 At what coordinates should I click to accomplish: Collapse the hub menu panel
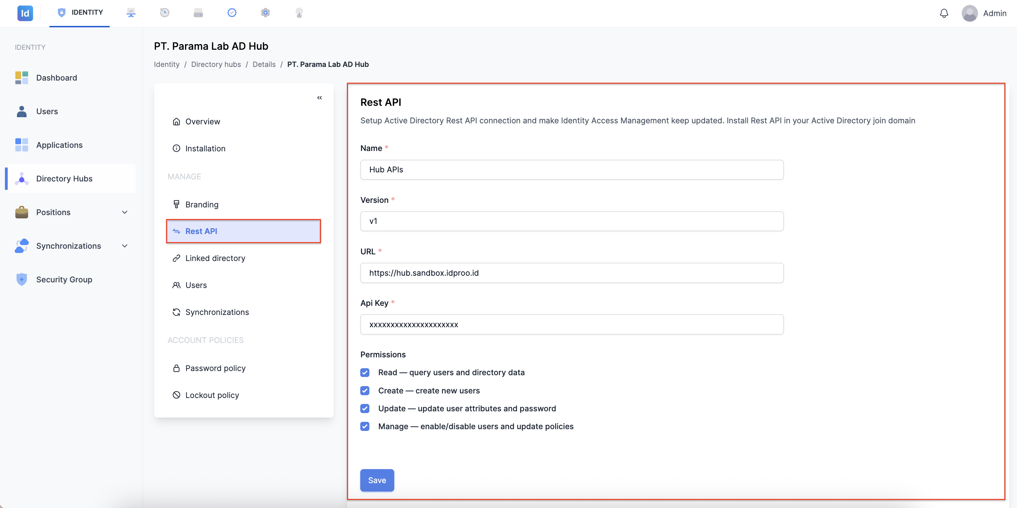click(x=319, y=97)
